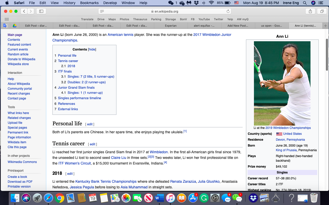The width and height of the screenshot is (329, 205).
Task: Open the Bookmarks menu
Action: (x=89, y=3)
